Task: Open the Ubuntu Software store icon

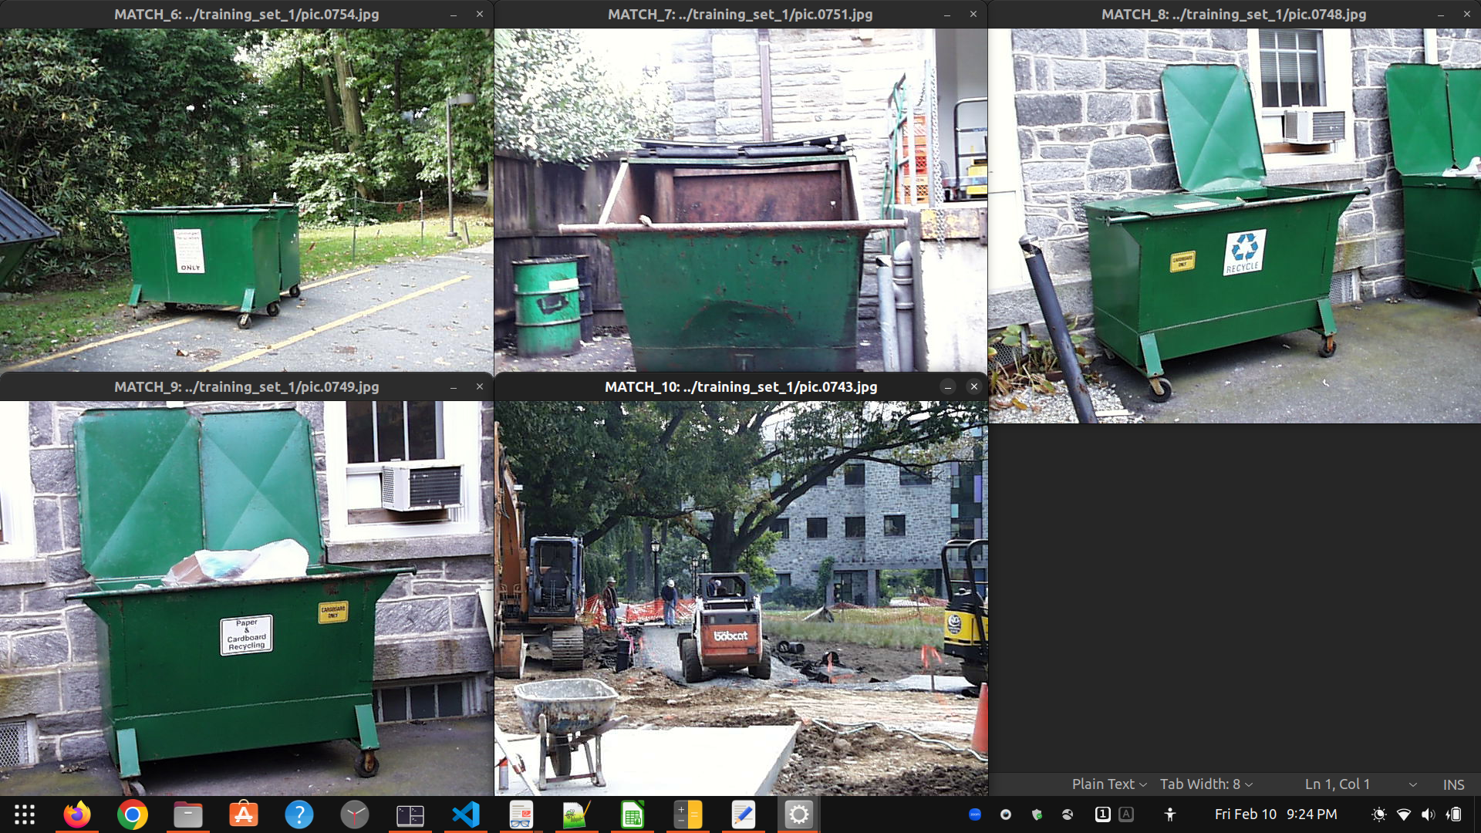Action: (x=244, y=814)
